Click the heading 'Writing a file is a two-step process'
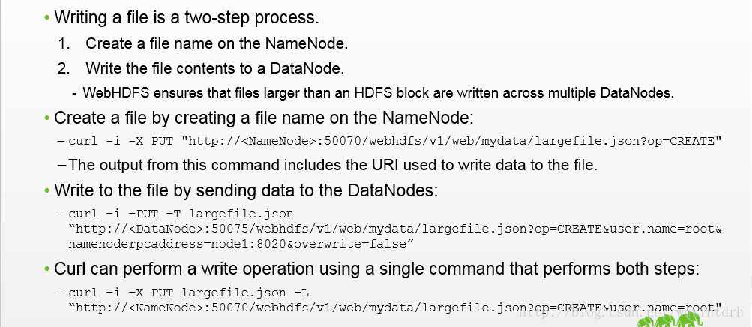 click(x=187, y=17)
